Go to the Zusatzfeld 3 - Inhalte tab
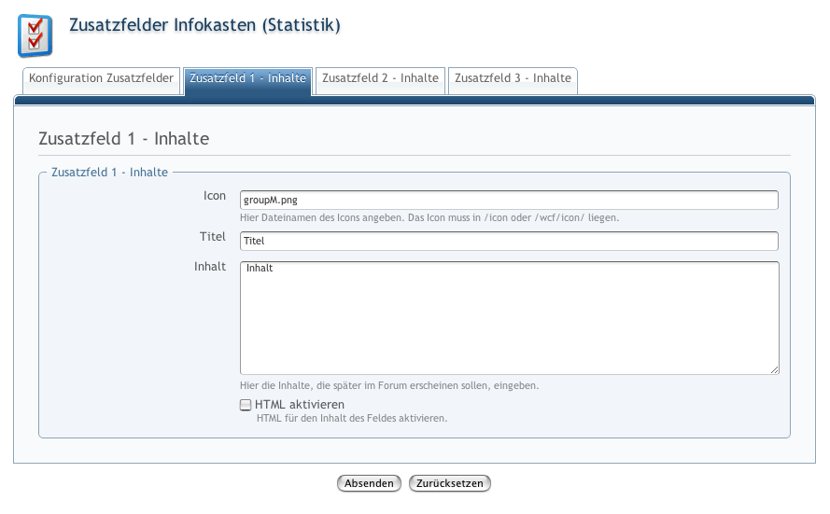 coord(513,79)
